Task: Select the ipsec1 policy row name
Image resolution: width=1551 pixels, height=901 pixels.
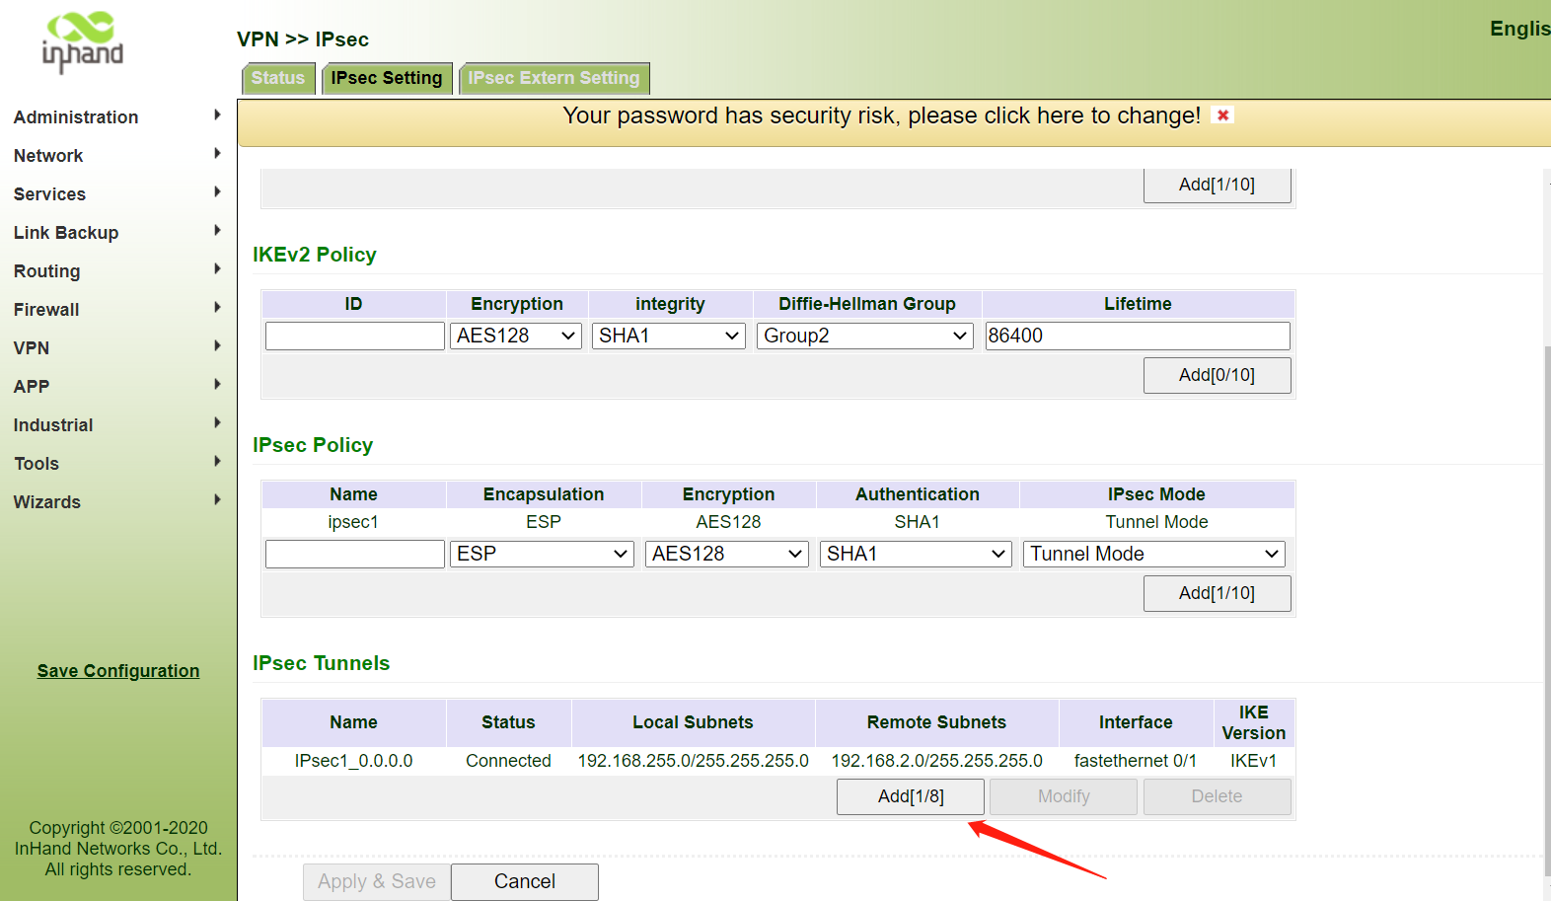Action: tap(353, 522)
